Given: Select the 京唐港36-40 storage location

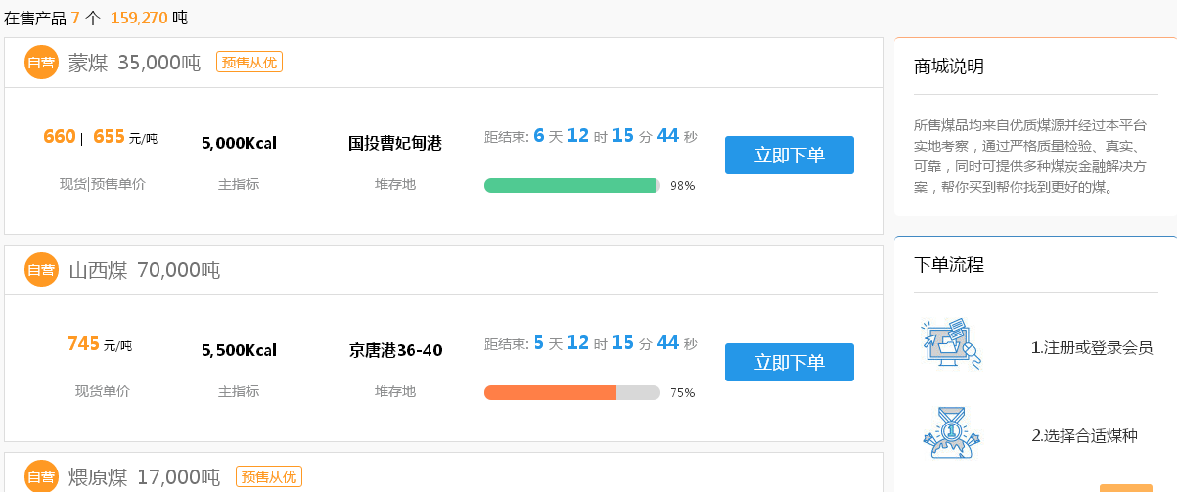Looking at the screenshot, I should pyautogui.click(x=395, y=350).
